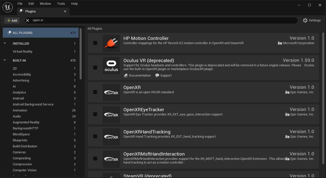This screenshot has width=326, height=178.
Task: Select the BlendSpace category
Action: coord(41,134)
